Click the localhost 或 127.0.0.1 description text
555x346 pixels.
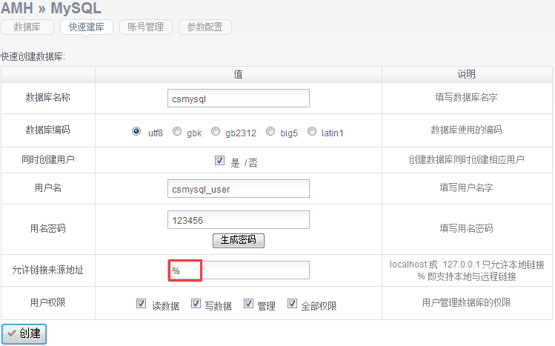[467, 265]
